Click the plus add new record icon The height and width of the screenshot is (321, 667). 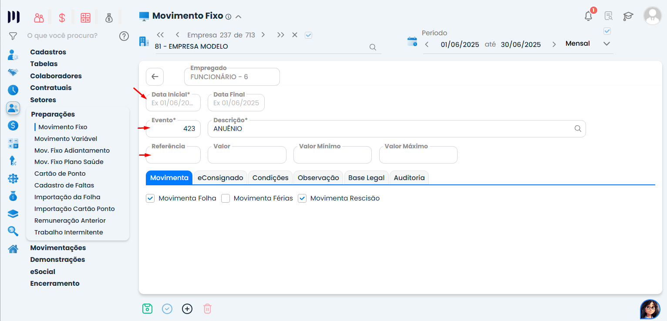pyautogui.click(x=187, y=309)
